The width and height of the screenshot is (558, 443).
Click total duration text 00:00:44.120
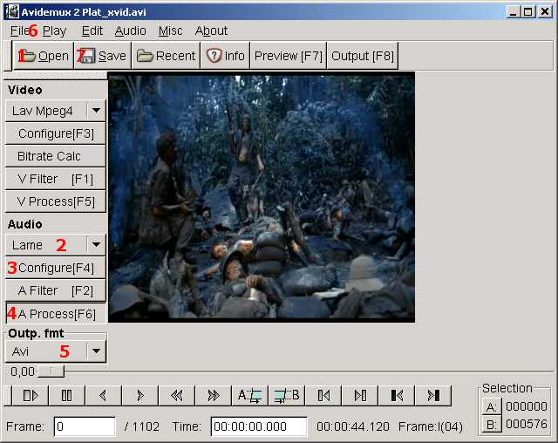(352, 426)
